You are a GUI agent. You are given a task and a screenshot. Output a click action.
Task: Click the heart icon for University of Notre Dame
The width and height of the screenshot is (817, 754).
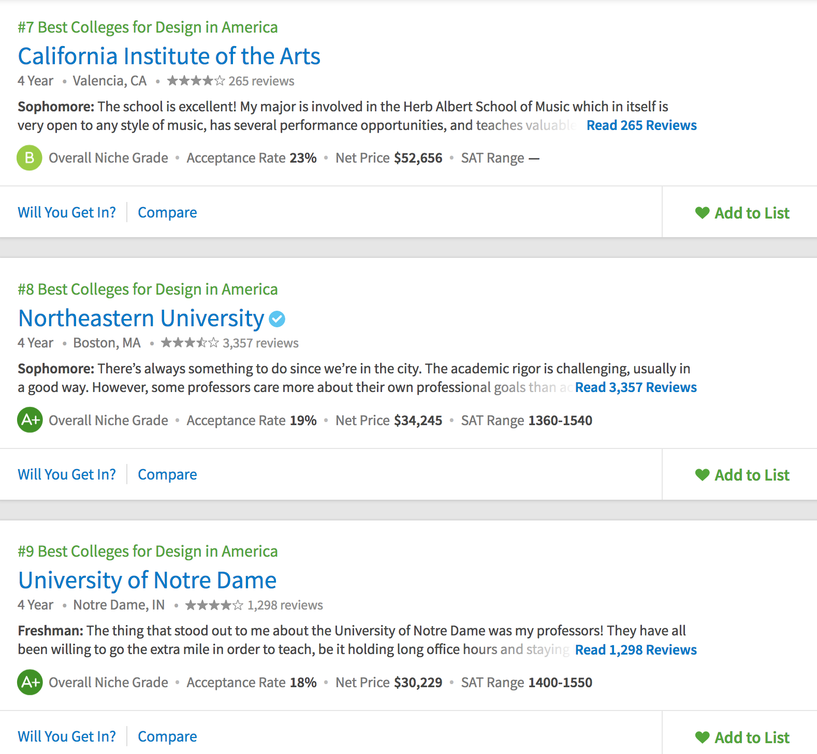702,737
